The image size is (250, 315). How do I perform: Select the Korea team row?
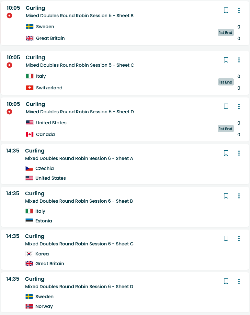click(42, 254)
